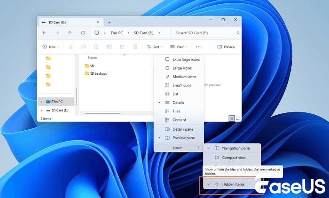
Task: Choose Tiles layout from View menu
Action: tap(176, 111)
